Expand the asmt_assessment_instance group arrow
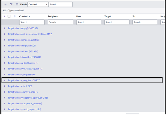The image size is (166, 115). click(5, 34)
